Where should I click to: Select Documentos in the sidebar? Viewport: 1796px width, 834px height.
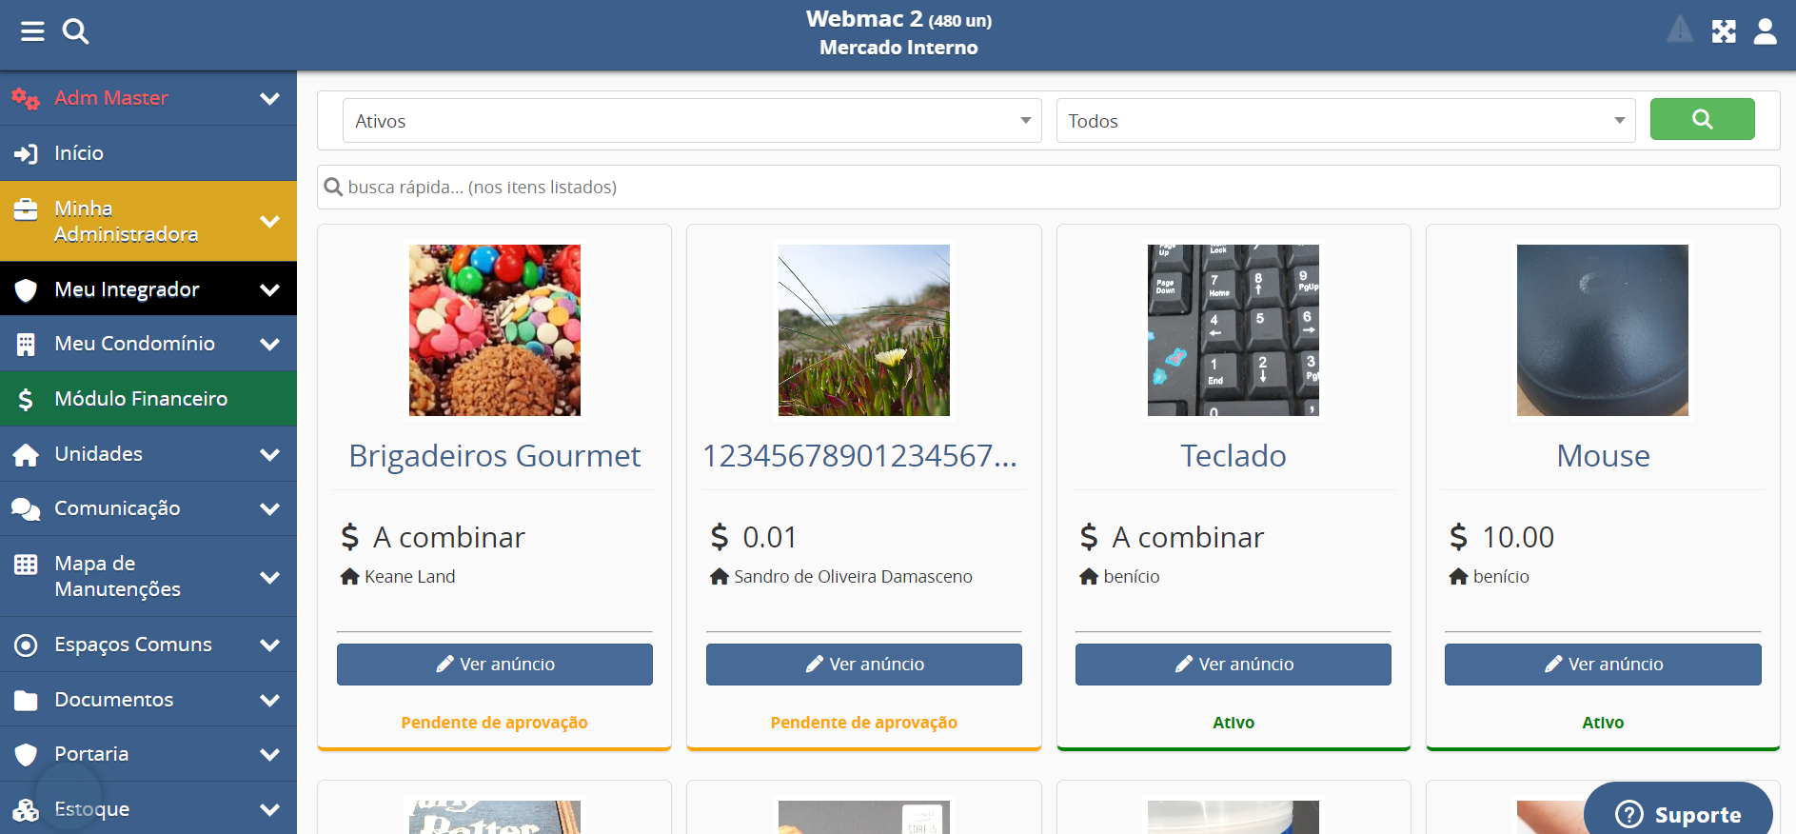click(113, 700)
